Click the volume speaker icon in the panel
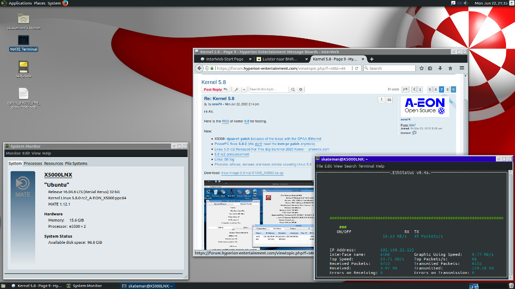Screen dimensions: 515x289 click(x=466, y=3)
